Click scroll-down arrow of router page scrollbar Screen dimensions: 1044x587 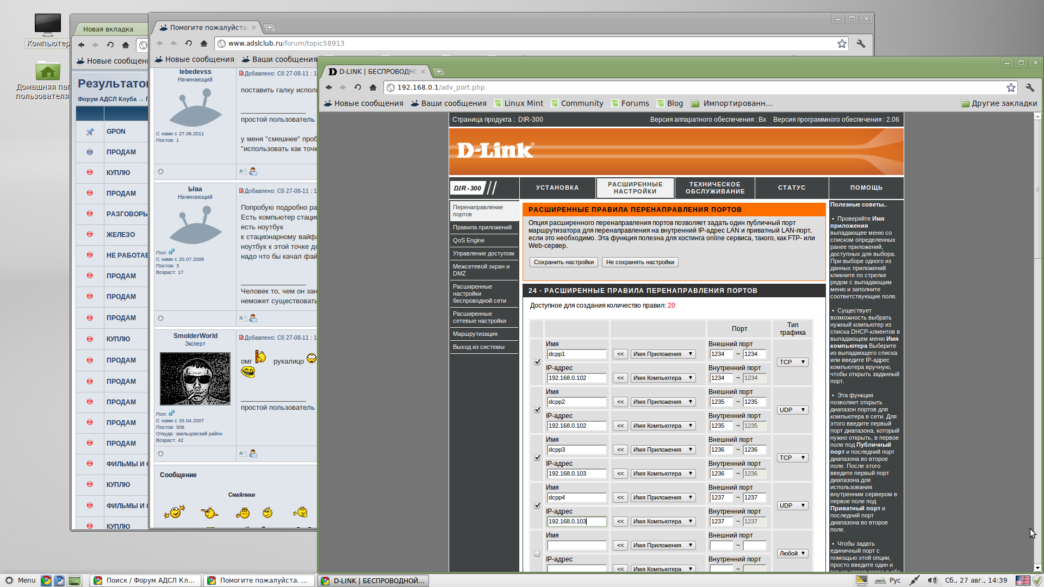click(1037, 567)
